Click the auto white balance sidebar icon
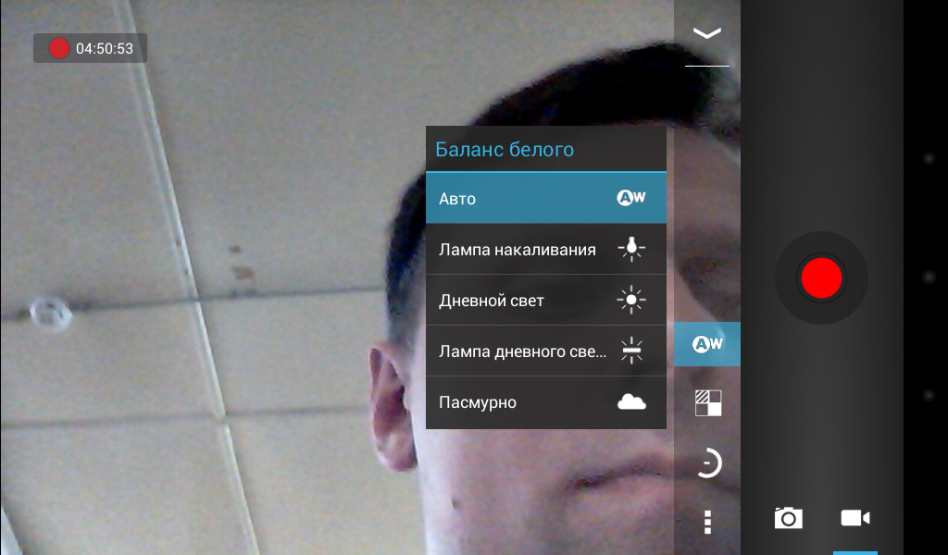The height and width of the screenshot is (555, 948). pyautogui.click(x=707, y=344)
